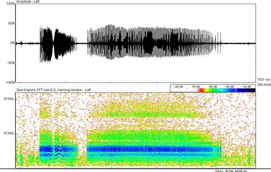Click the red section of dB color legend

[201, 90]
